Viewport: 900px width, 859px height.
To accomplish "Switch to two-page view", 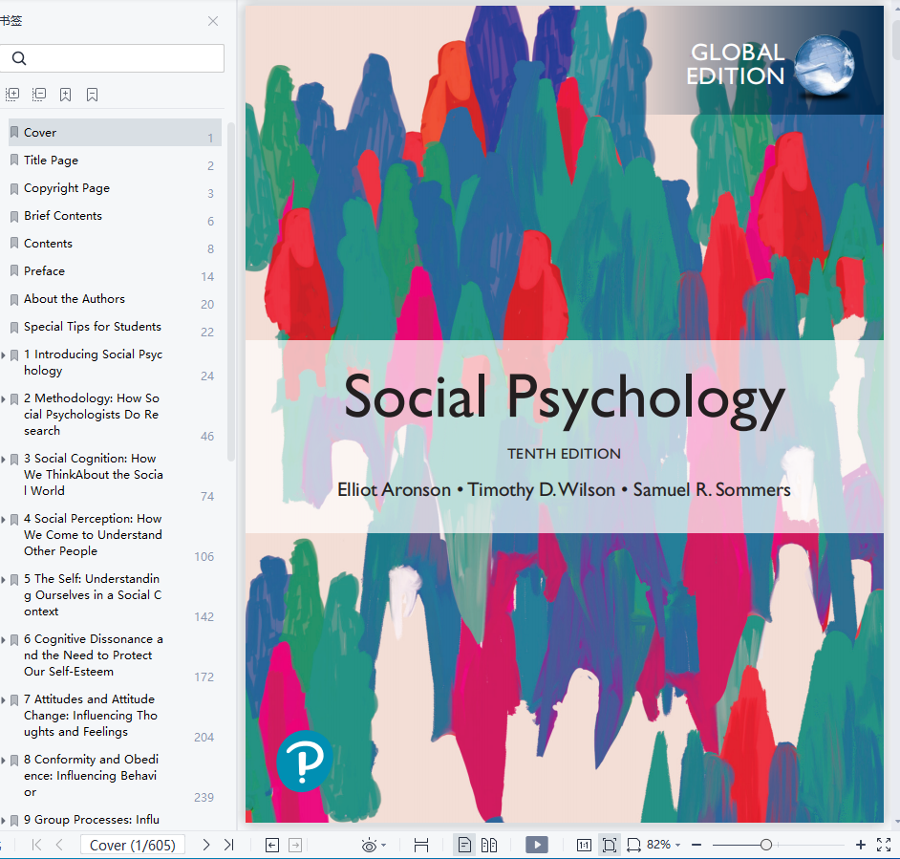I will (x=489, y=845).
